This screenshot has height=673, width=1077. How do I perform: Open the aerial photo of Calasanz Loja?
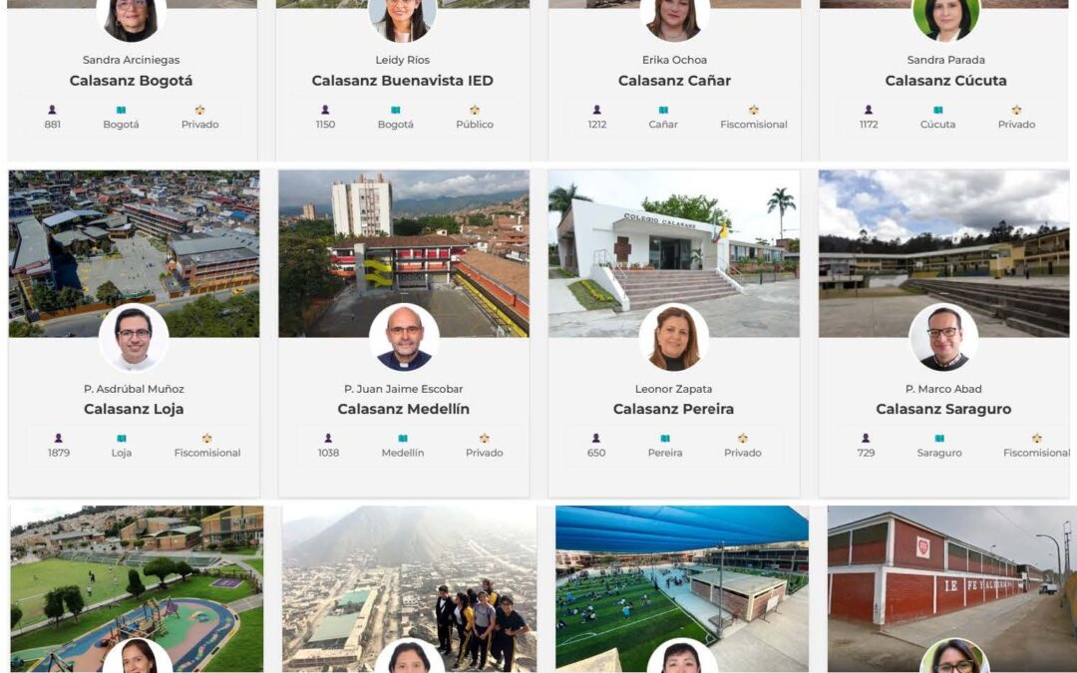(134, 253)
